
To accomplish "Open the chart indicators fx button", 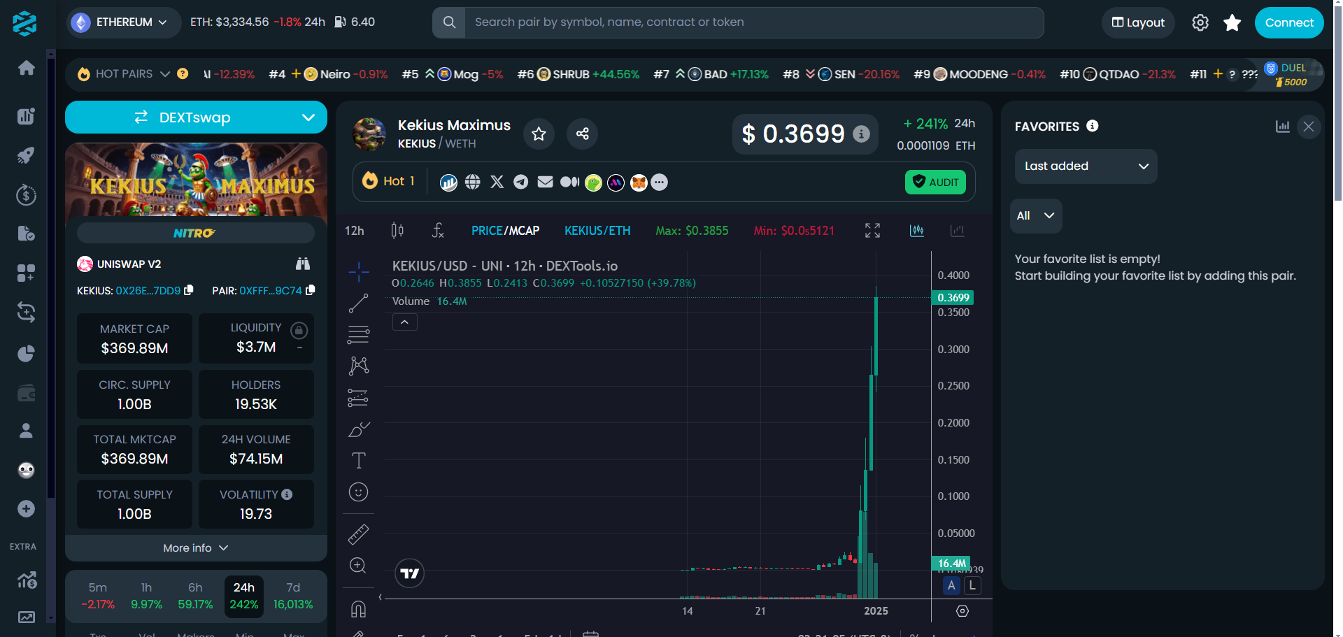I will (438, 230).
